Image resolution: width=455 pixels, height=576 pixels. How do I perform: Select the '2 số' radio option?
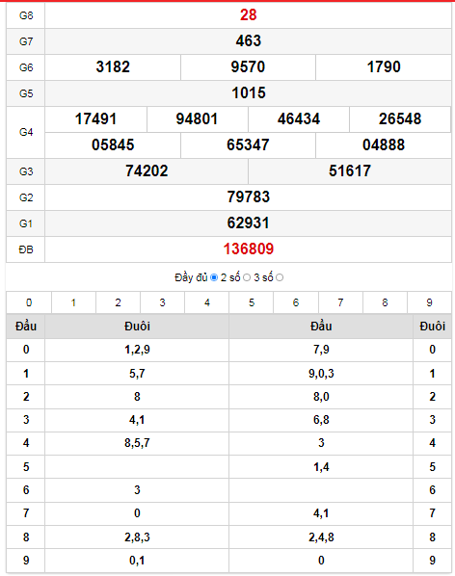[x=247, y=277]
